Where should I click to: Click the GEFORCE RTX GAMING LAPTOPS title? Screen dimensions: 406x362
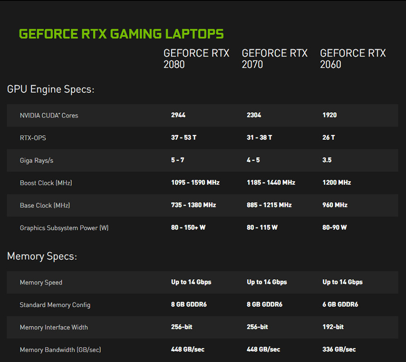point(121,34)
